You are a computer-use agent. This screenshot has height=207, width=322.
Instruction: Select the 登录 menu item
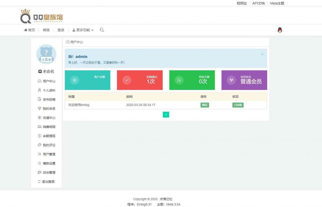[61, 30]
